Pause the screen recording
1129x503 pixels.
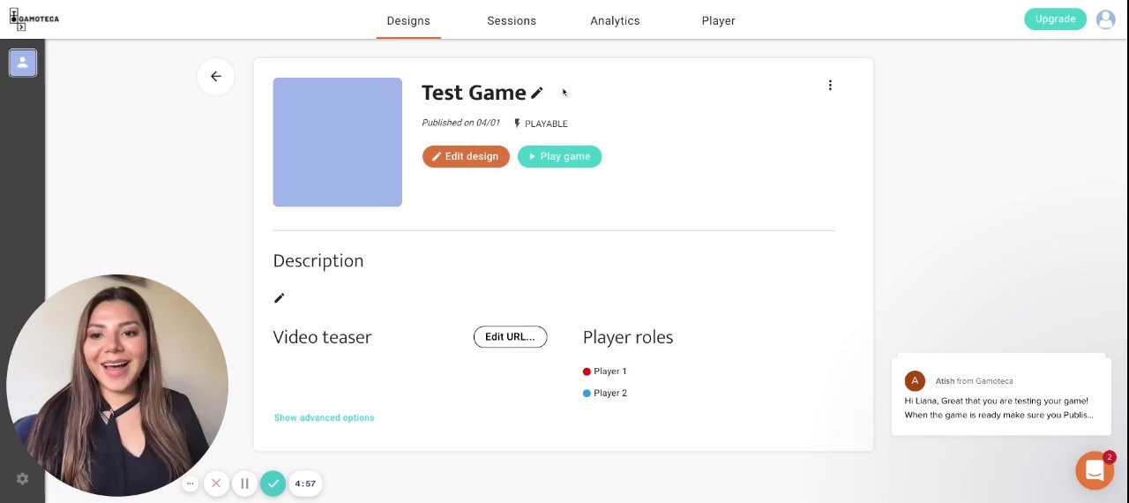244,484
